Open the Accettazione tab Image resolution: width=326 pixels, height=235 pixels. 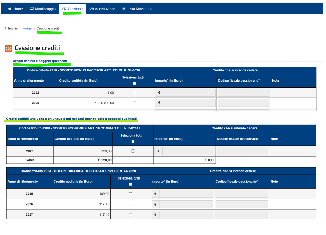click(105, 9)
